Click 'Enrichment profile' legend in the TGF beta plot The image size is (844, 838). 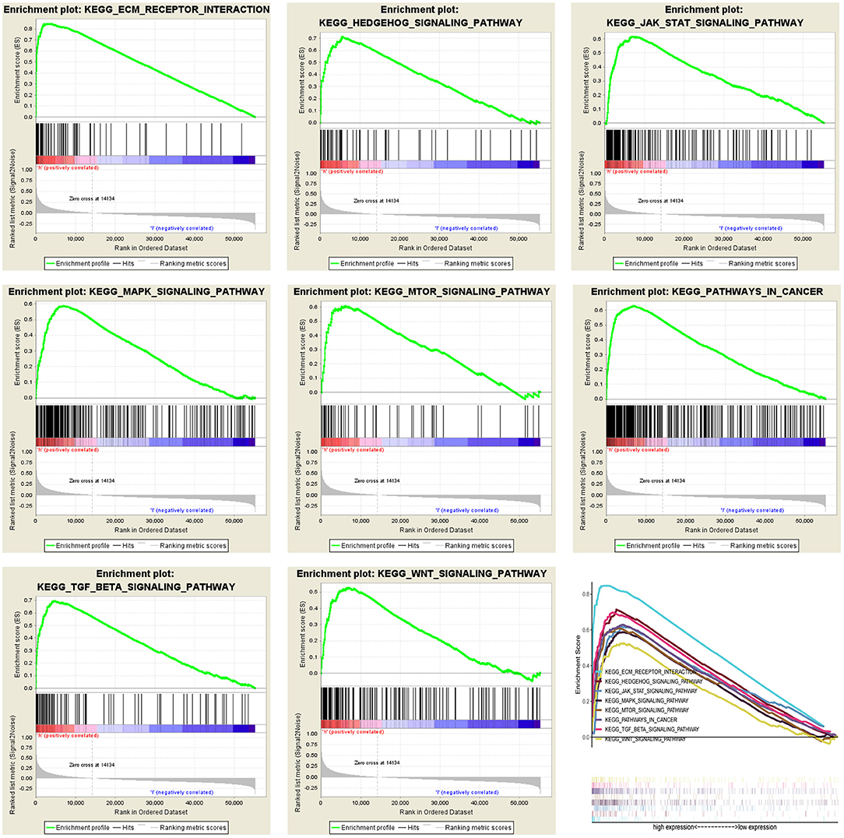78,828
